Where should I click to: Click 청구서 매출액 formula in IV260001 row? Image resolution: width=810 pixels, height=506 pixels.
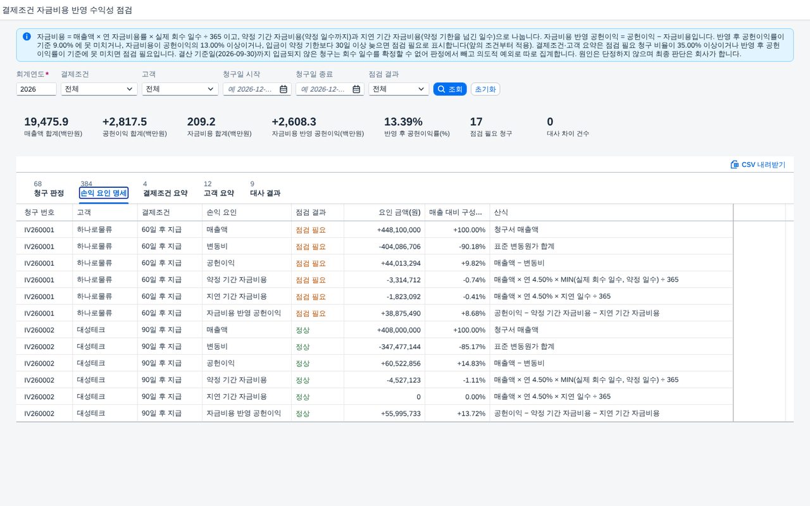pos(516,230)
